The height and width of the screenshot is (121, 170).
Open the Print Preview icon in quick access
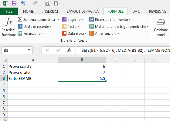coord(47,3)
